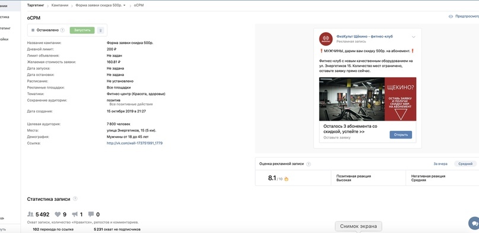Open the vk.com/wall-173751991_1779 link
The image size is (479, 233).
click(x=134, y=143)
